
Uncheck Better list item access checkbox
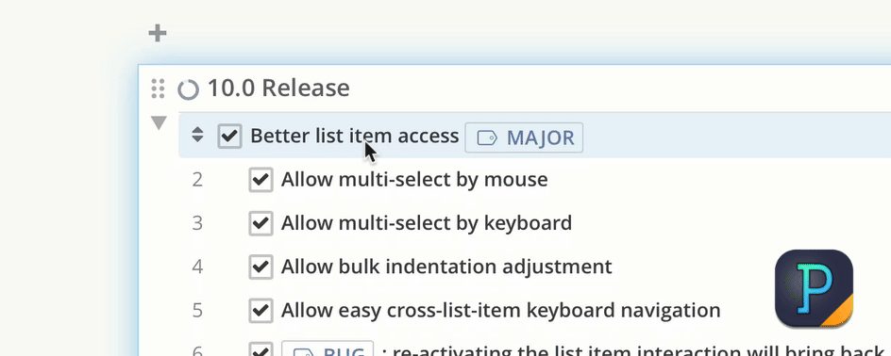(x=230, y=136)
